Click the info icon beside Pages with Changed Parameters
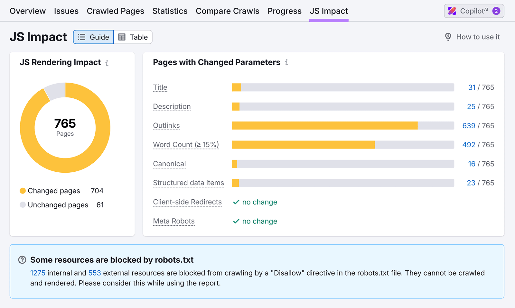515x308 pixels. coord(286,63)
